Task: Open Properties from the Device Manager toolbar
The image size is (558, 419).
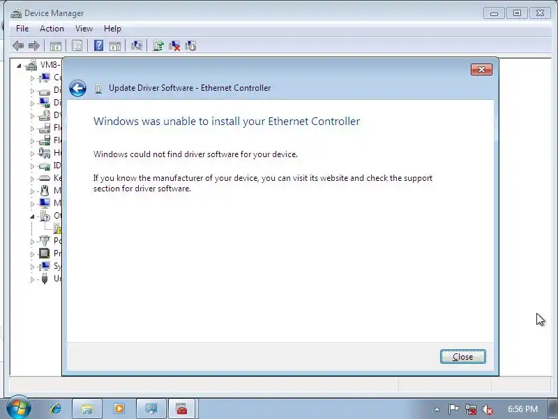Action: point(77,45)
